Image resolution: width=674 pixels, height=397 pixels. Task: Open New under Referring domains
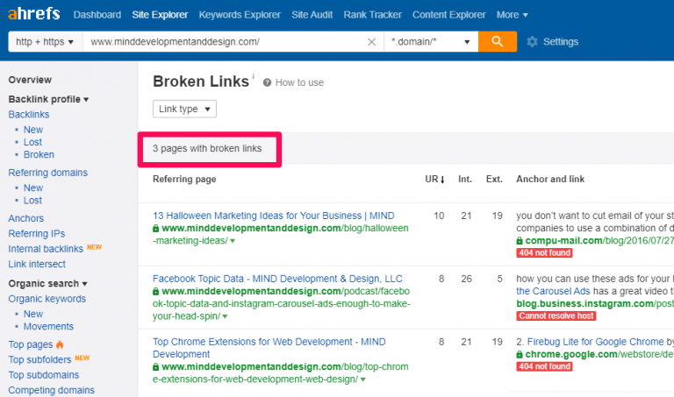tap(33, 188)
